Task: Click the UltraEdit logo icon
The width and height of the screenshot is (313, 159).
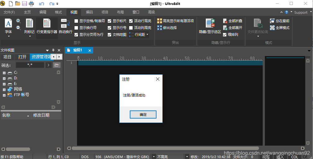Action: 3,3
